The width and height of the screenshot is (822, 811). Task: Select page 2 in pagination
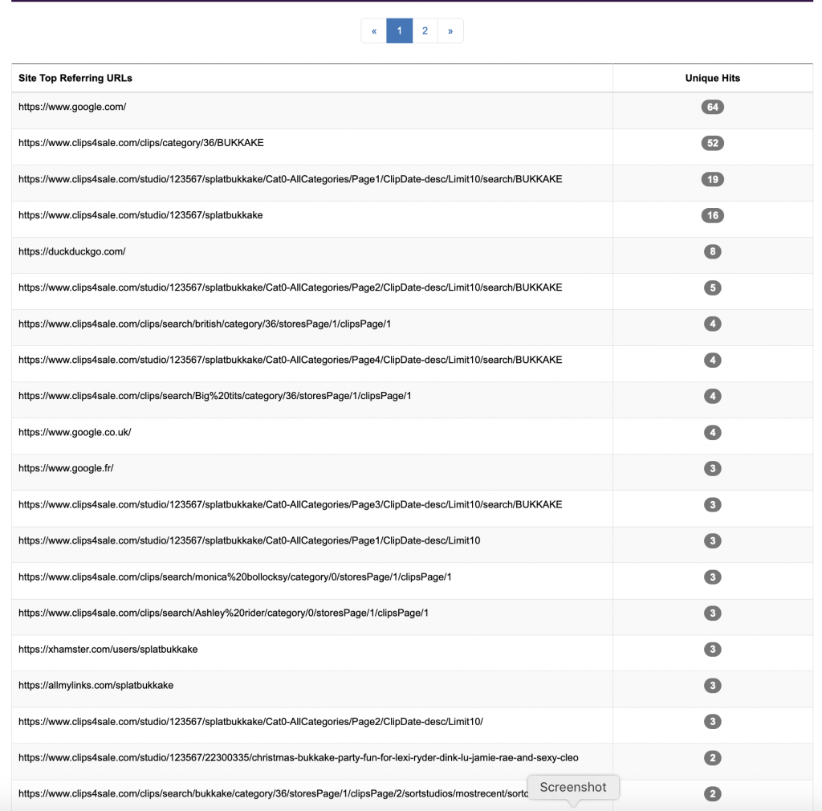[x=425, y=31]
